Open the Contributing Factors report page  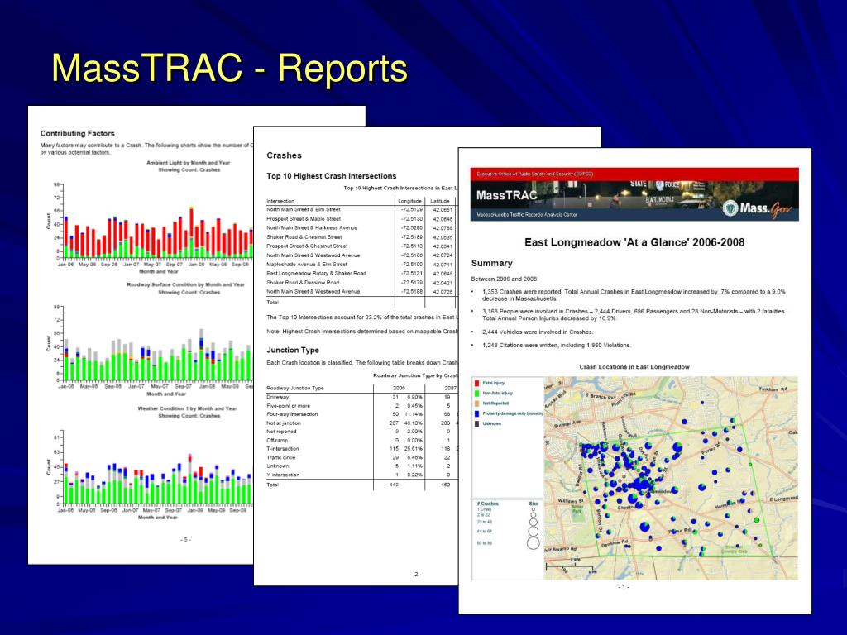coord(141,335)
